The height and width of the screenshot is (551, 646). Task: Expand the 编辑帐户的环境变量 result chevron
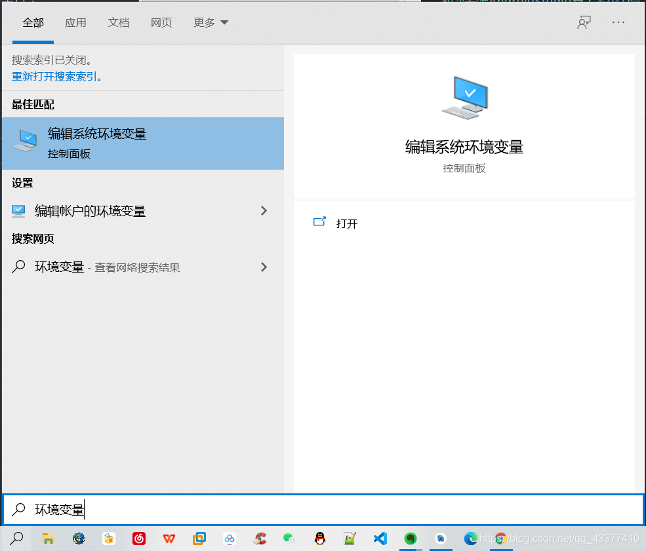pyautogui.click(x=264, y=210)
